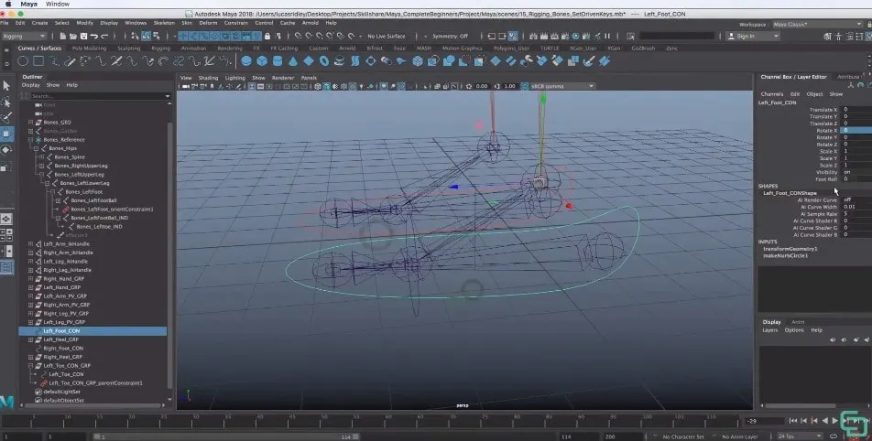Activate the Select tool arrow in toolbox
Viewport: 872px width, 441px height.
click(6, 85)
